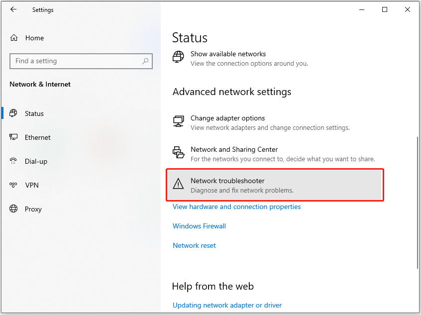Click the Network troubleshooter warning triangle icon
The image size is (421, 315).
click(178, 184)
